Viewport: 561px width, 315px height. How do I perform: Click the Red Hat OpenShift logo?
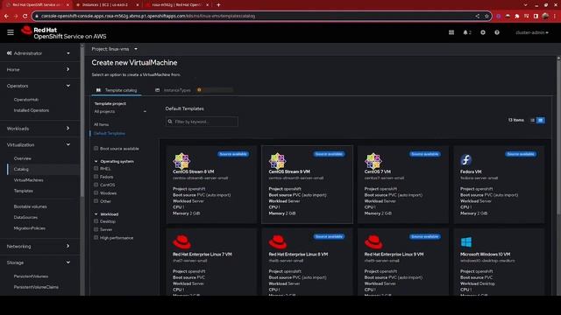click(x=64, y=33)
